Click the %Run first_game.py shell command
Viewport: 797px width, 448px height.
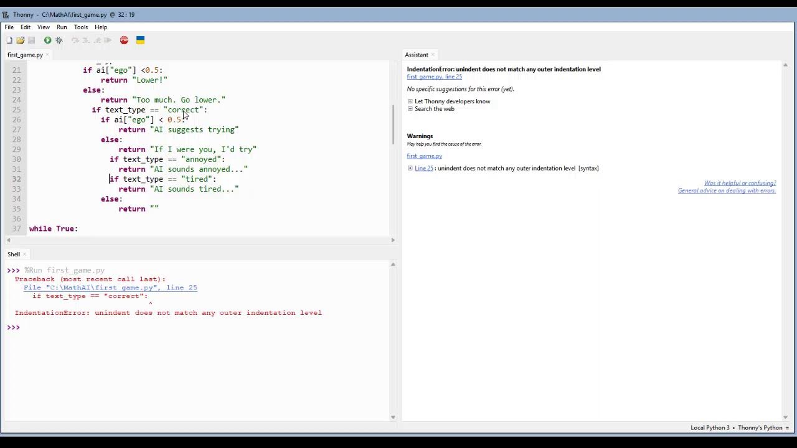[65, 271]
